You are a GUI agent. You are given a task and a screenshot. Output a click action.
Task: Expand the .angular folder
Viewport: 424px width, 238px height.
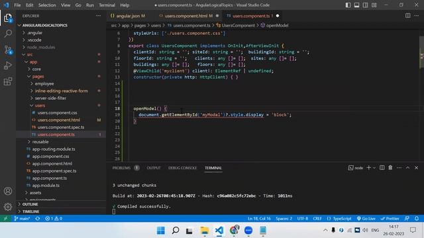[x=34, y=32]
